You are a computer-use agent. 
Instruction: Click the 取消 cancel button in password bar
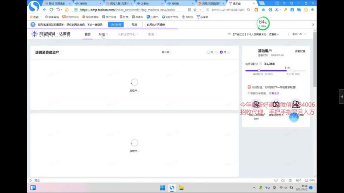[x=135, y=25]
